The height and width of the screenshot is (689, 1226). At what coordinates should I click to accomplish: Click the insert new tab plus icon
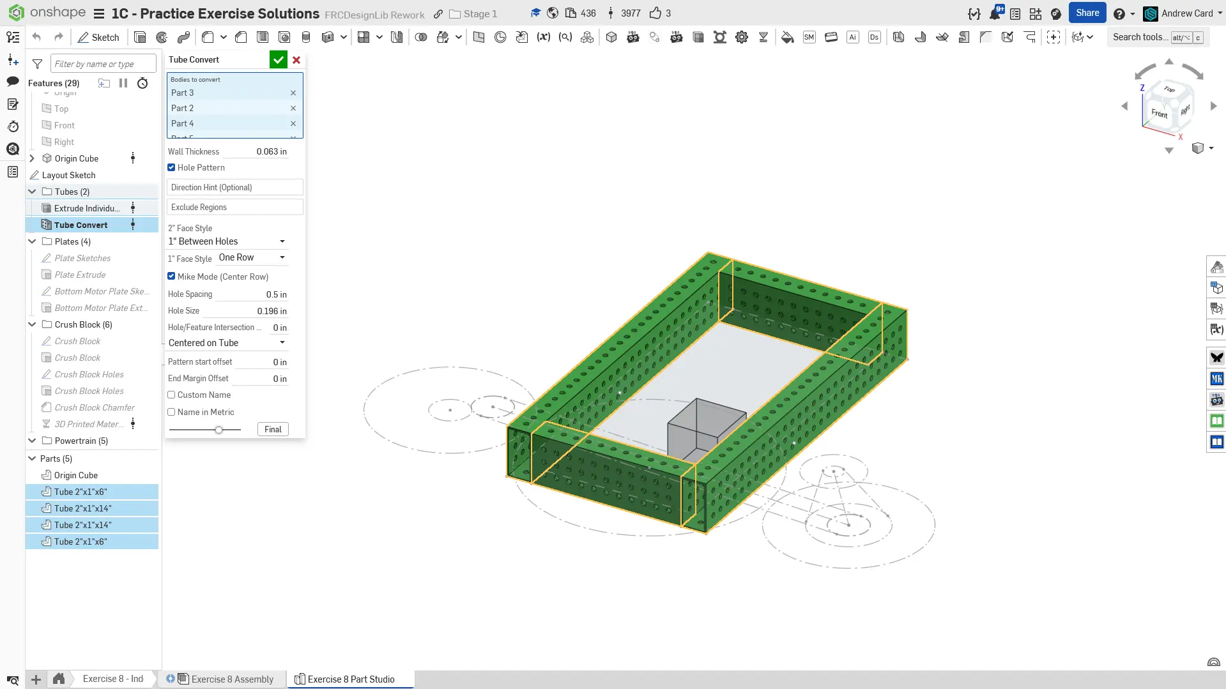click(x=36, y=679)
